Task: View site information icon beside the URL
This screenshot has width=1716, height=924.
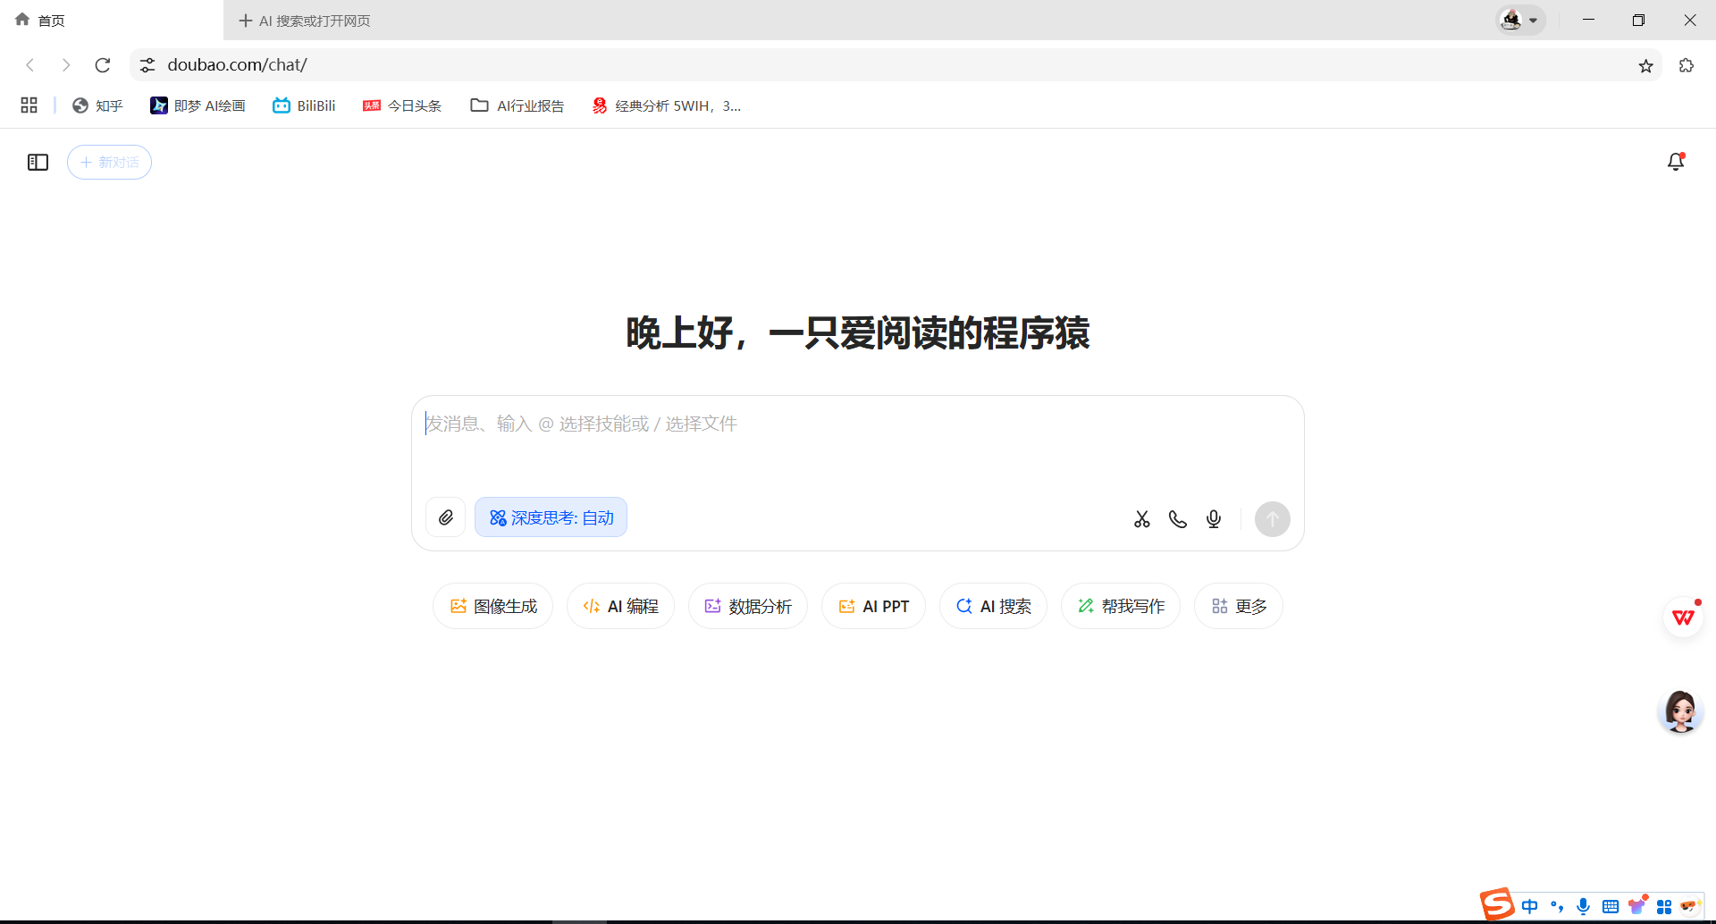Action: coord(147,65)
